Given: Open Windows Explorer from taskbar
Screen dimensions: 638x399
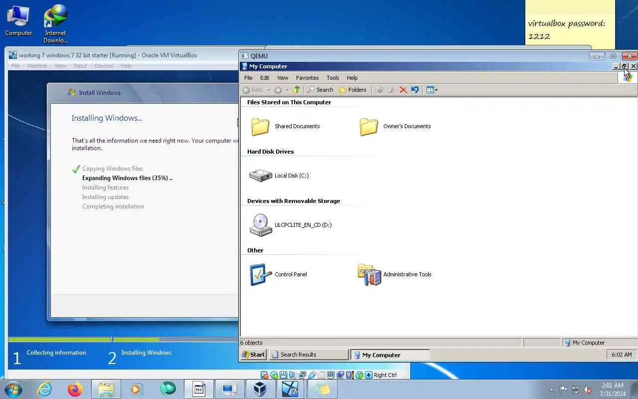Looking at the screenshot, I should coord(106,389).
